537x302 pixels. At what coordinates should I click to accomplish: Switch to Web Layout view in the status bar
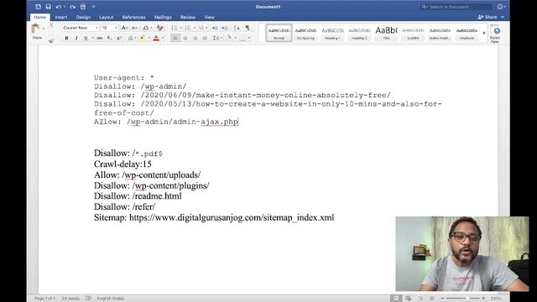408,299
